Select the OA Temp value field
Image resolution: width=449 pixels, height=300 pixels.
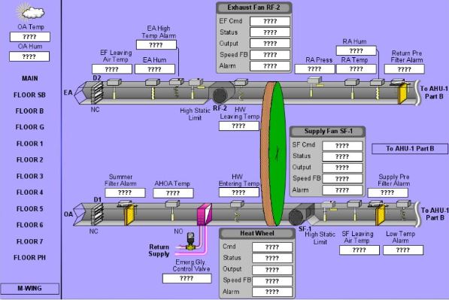30,37
